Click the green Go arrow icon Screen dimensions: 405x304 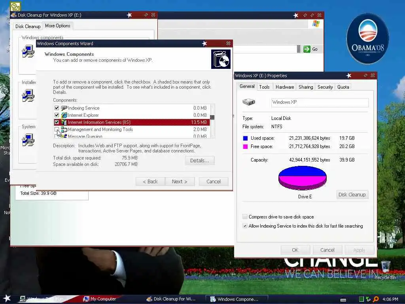pos(307,49)
